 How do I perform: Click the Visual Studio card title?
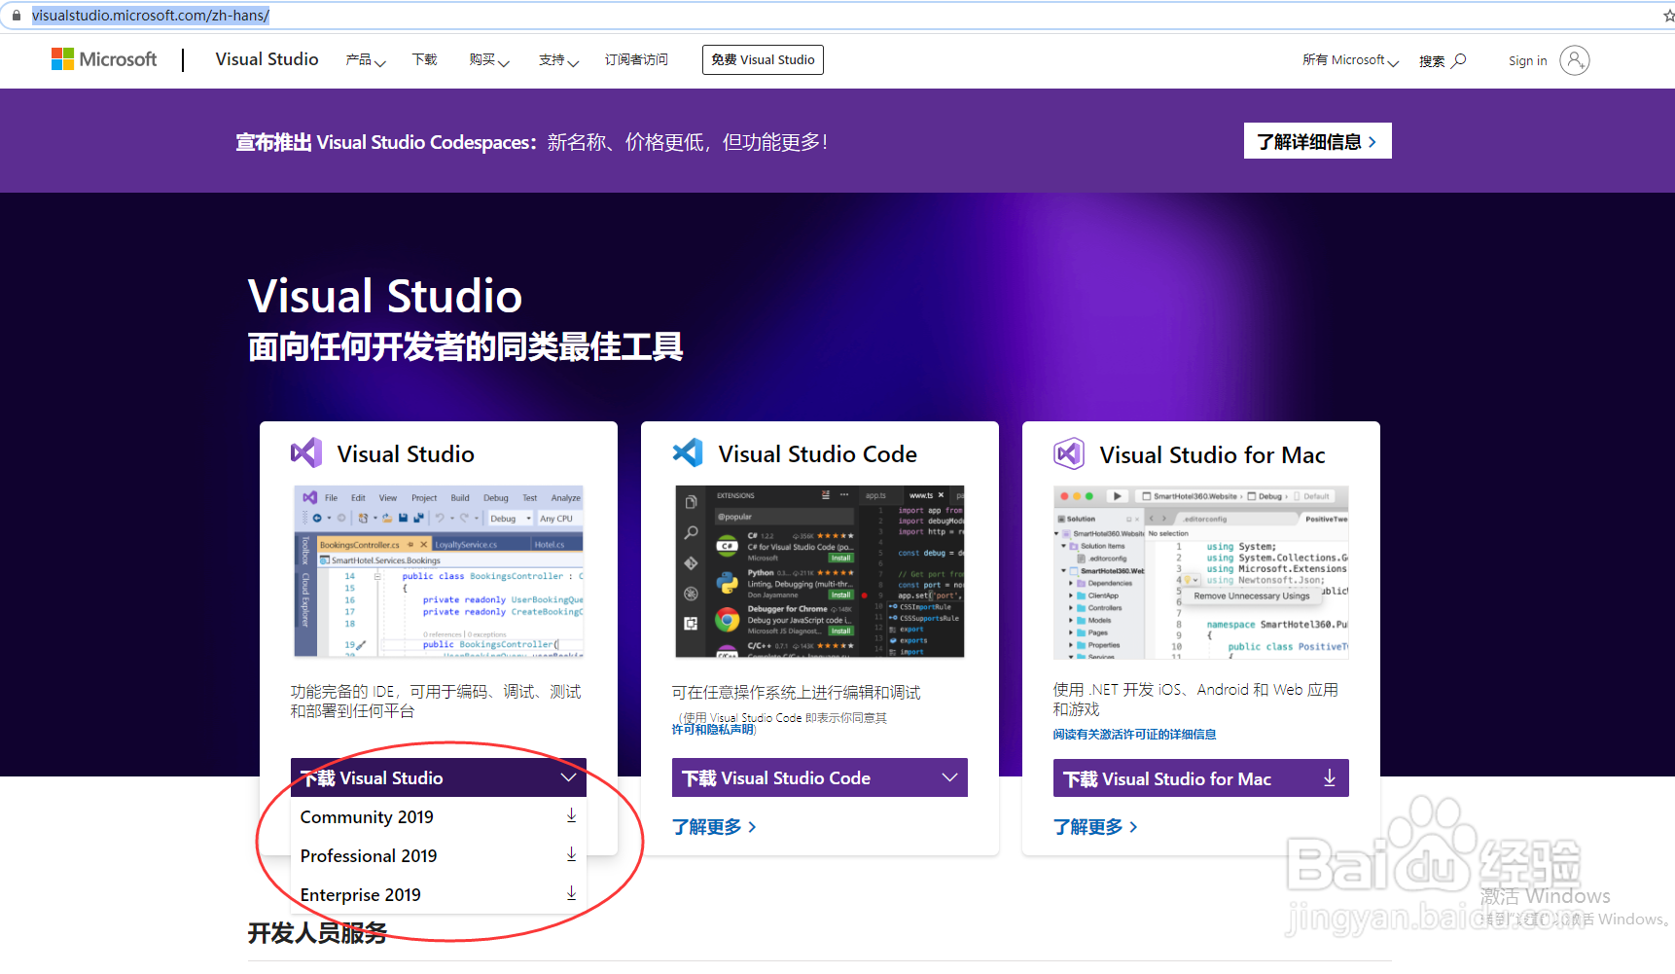(x=406, y=454)
